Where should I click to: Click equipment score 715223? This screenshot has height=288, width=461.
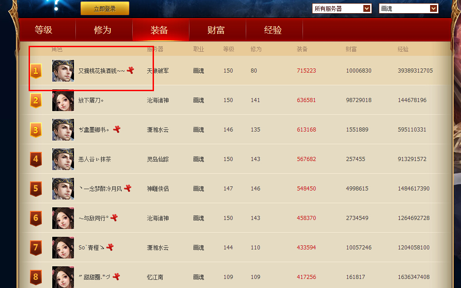(306, 71)
